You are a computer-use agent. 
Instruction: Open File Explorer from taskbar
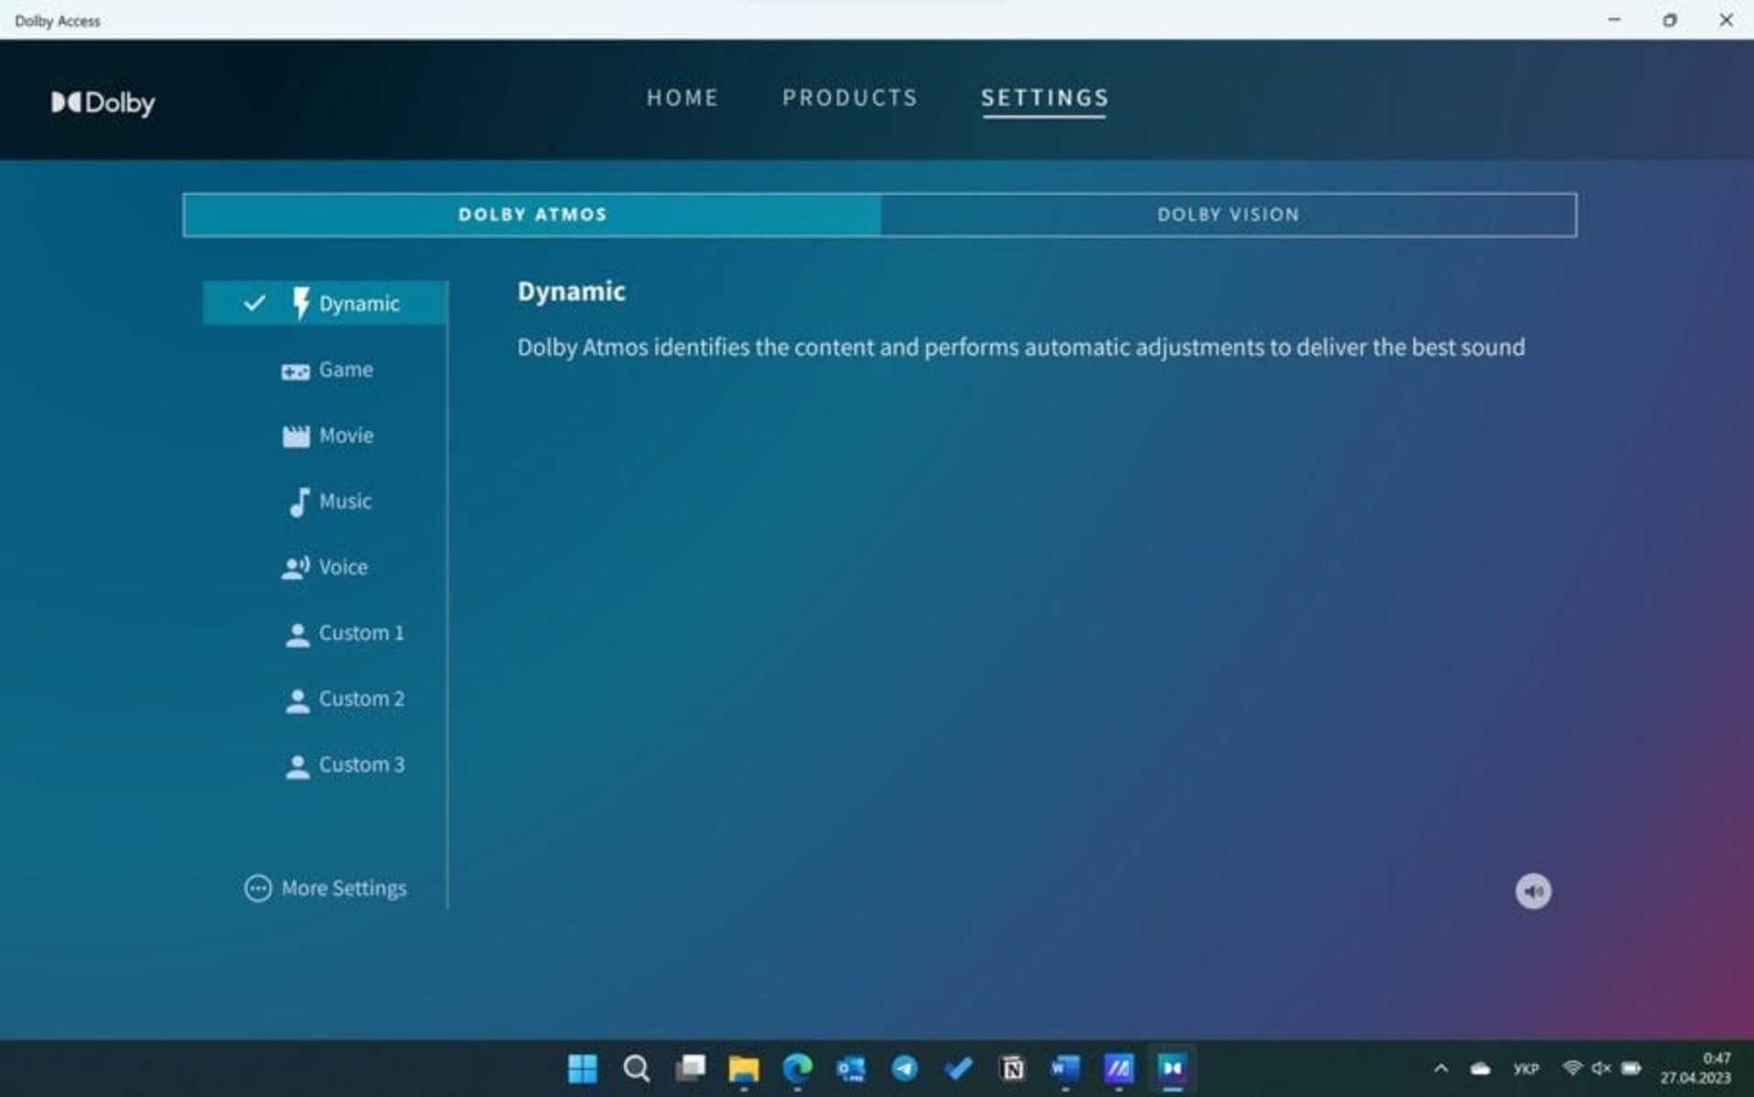(x=744, y=1068)
